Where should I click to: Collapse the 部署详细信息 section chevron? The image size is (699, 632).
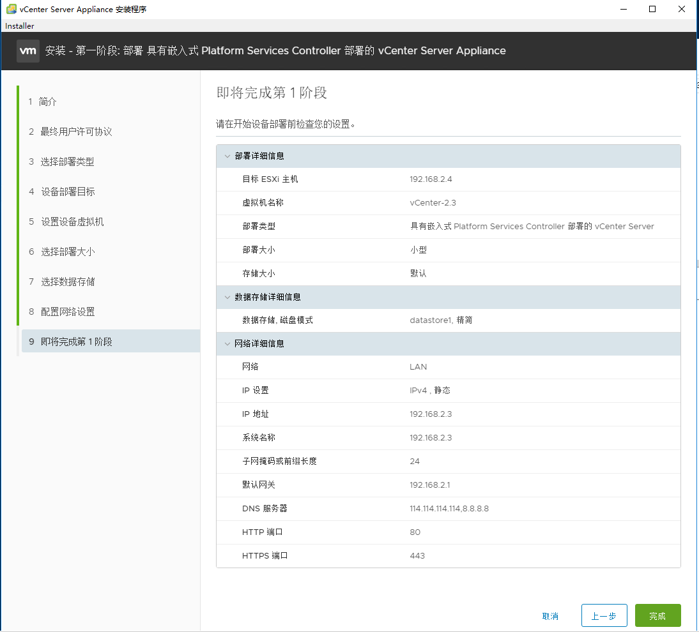[227, 156]
